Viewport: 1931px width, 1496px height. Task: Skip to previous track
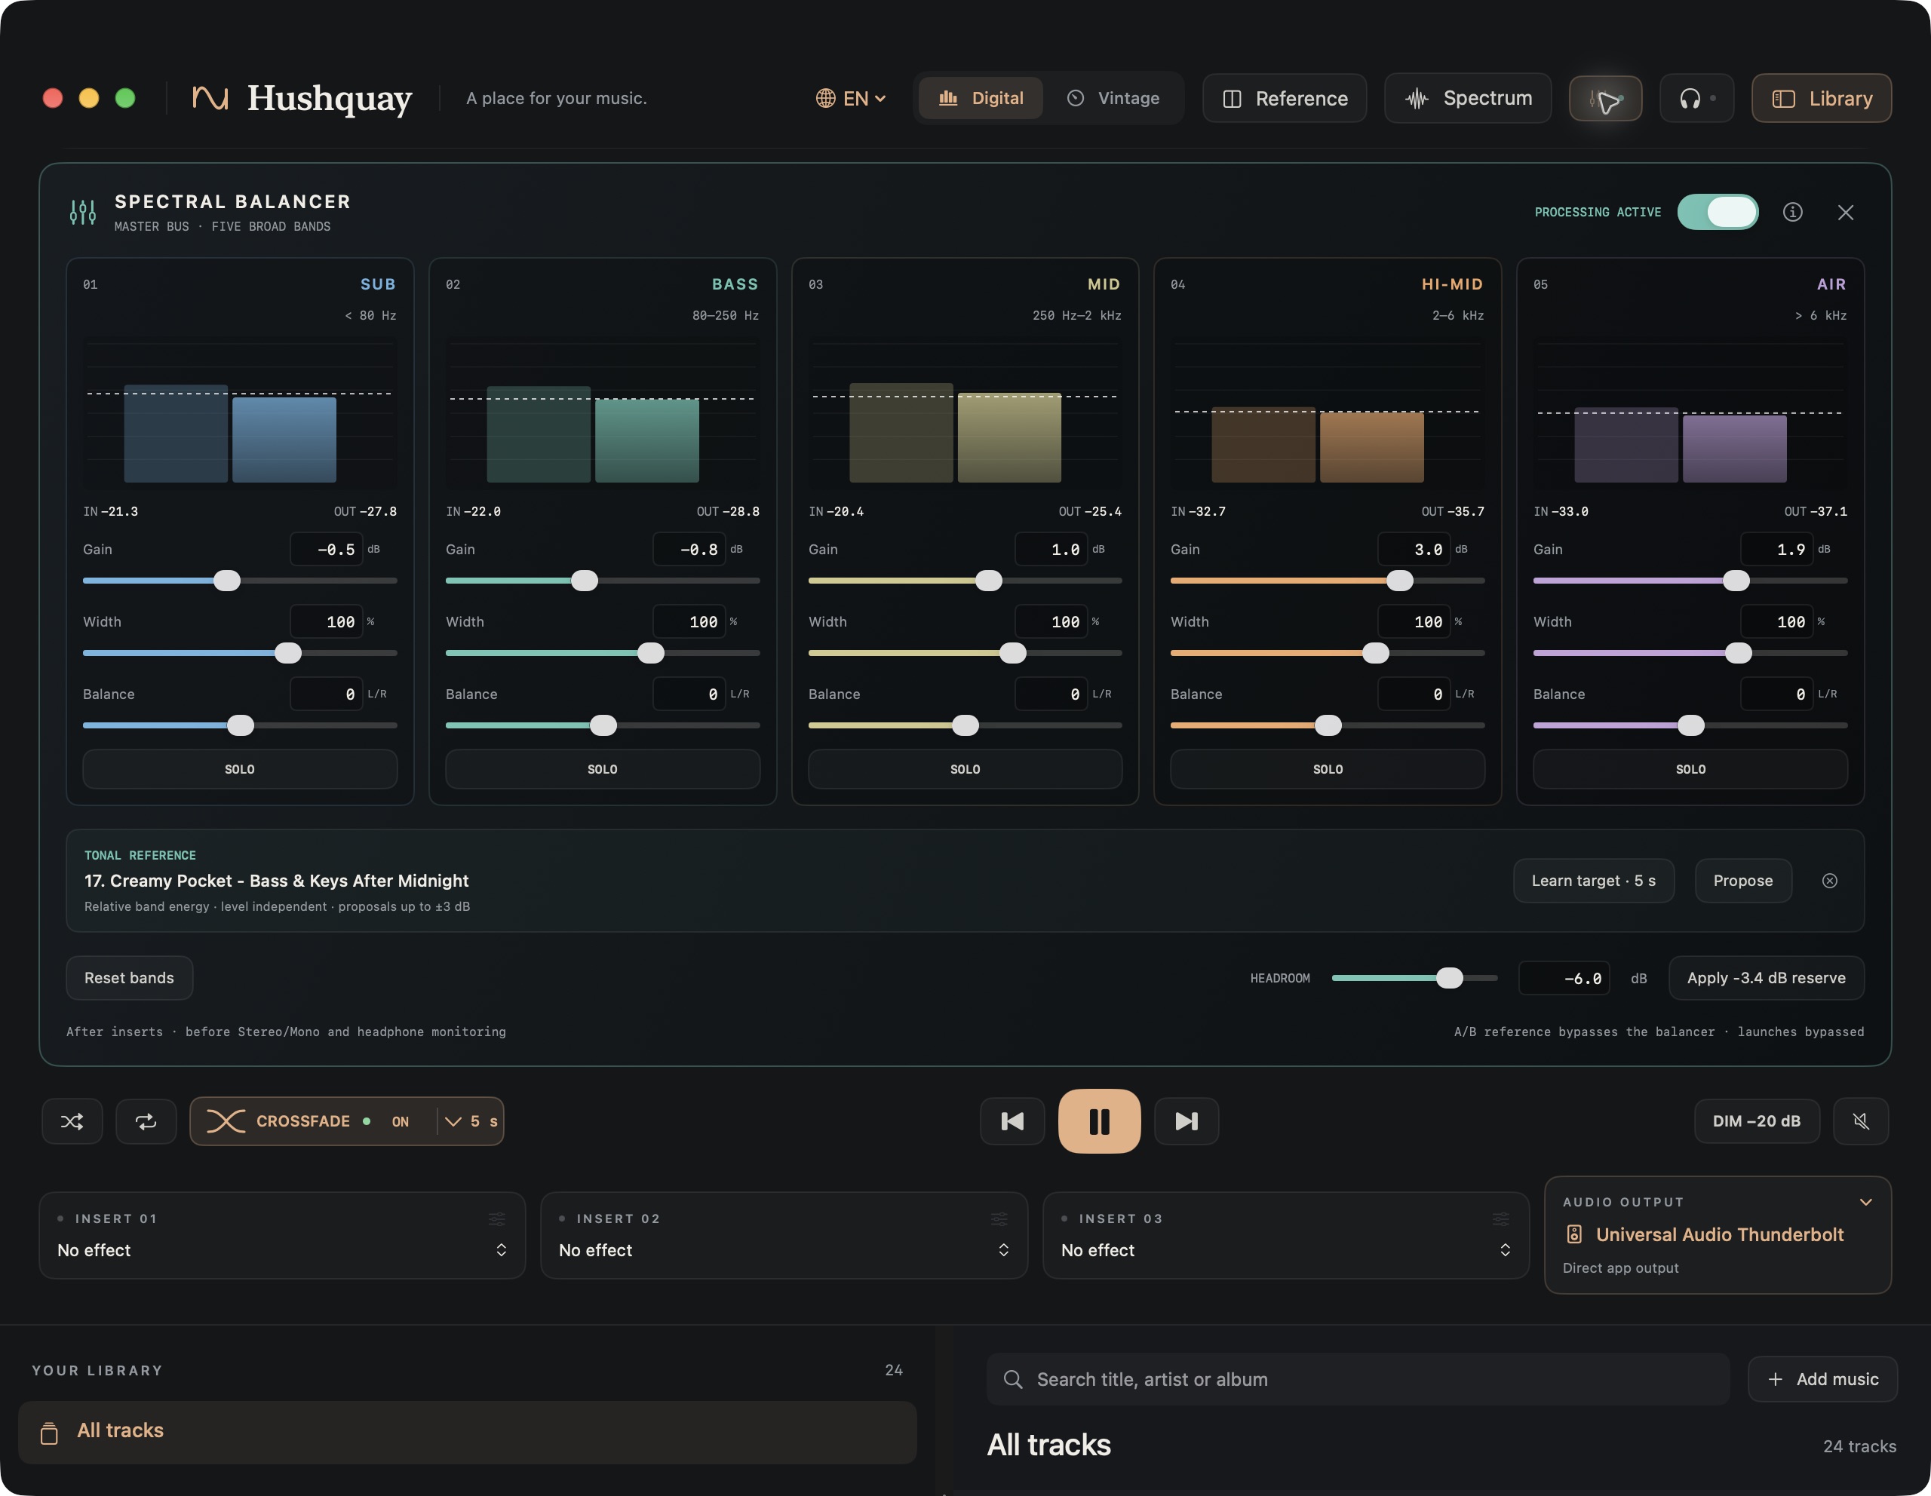[x=1012, y=1121]
